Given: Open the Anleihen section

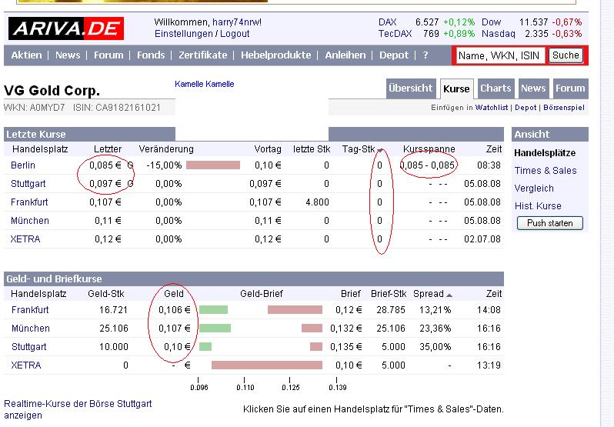Looking at the screenshot, I should click(x=345, y=55).
